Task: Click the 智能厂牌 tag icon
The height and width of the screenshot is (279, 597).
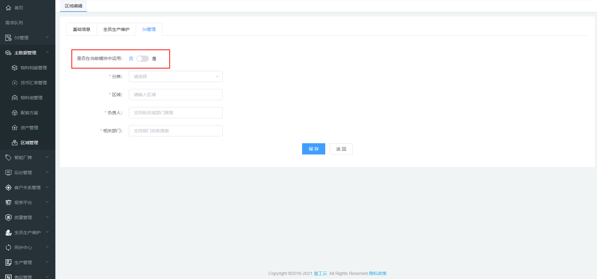Action: [x=8, y=158]
